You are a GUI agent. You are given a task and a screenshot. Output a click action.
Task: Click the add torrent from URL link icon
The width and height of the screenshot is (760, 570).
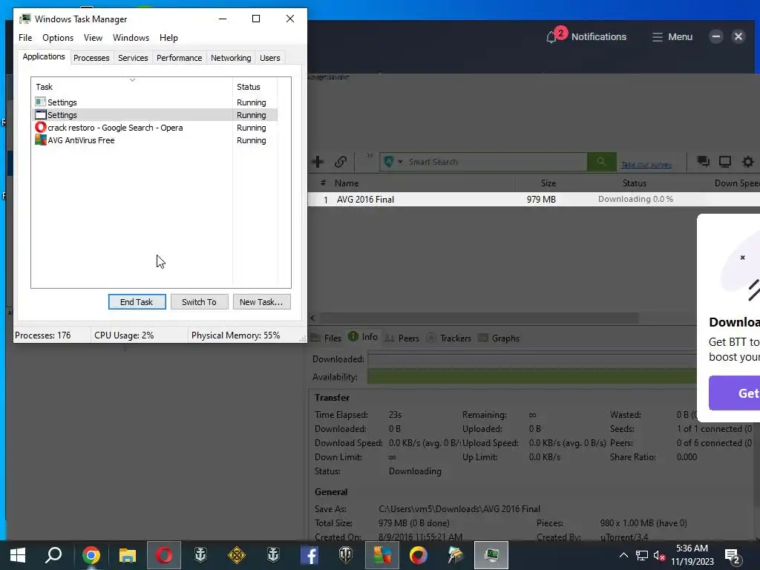[340, 162]
